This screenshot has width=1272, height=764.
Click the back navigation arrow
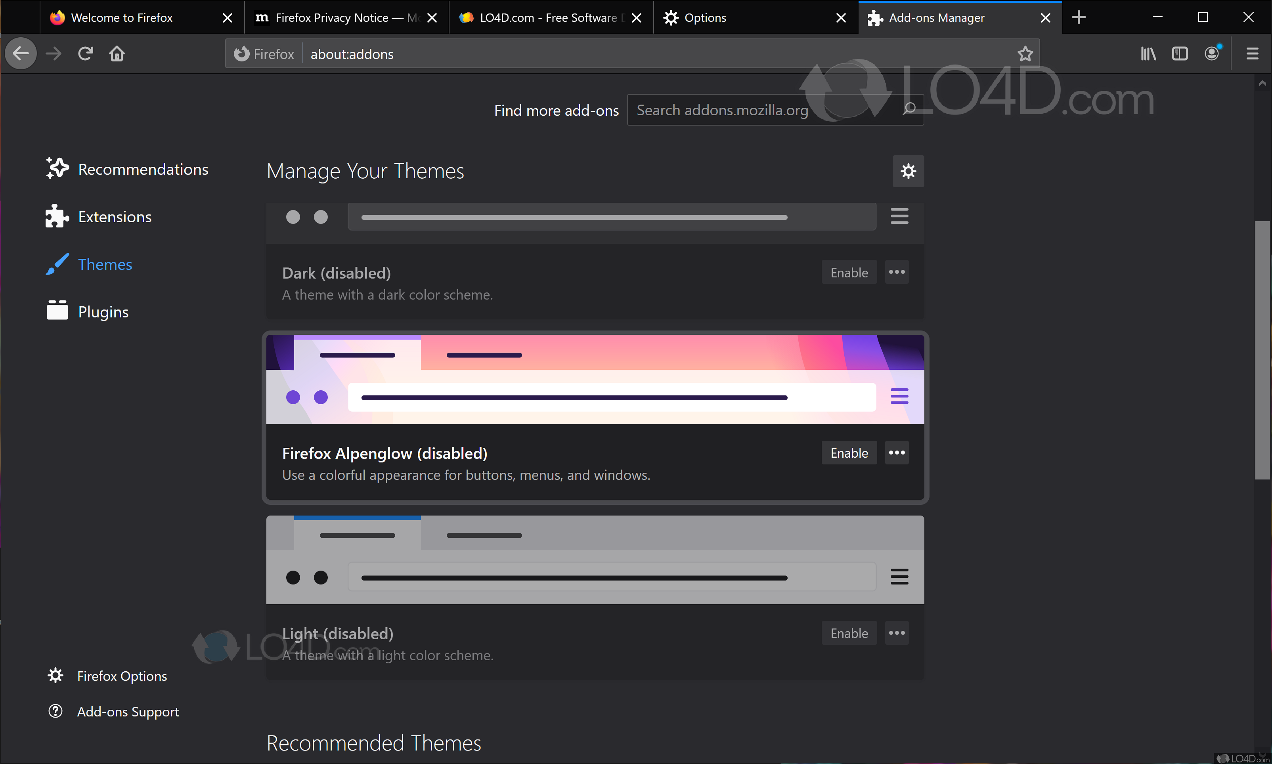21,53
